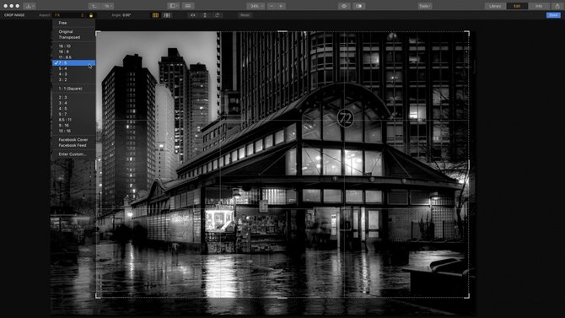The height and width of the screenshot is (318, 565).
Task: Click the bottom edge crop handle
Action: click(282, 298)
